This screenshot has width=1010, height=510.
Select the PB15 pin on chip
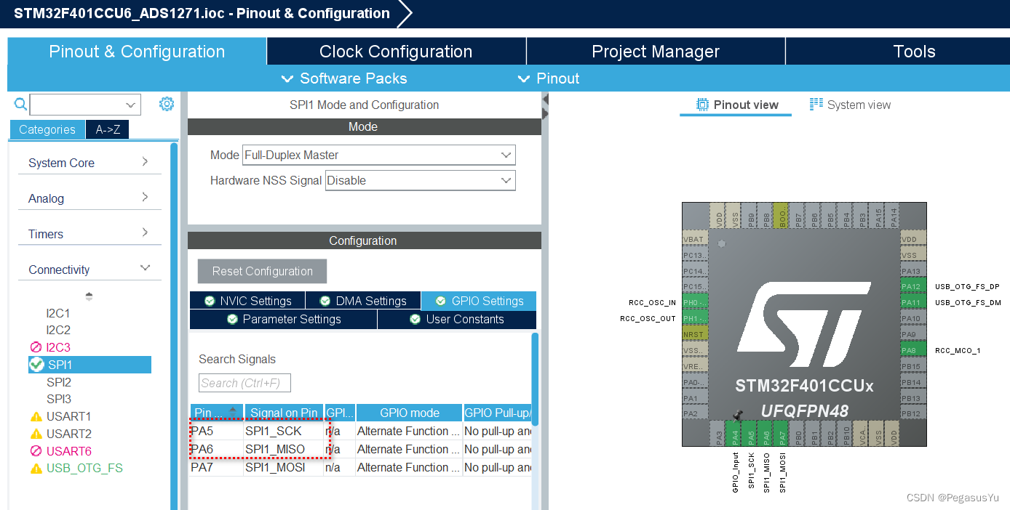(x=913, y=366)
